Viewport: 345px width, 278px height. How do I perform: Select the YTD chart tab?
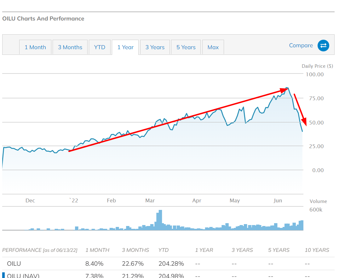point(100,47)
